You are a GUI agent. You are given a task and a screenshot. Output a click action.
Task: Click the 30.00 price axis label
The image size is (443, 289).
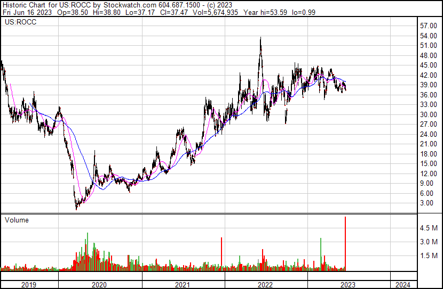pyautogui.click(x=429, y=114)
